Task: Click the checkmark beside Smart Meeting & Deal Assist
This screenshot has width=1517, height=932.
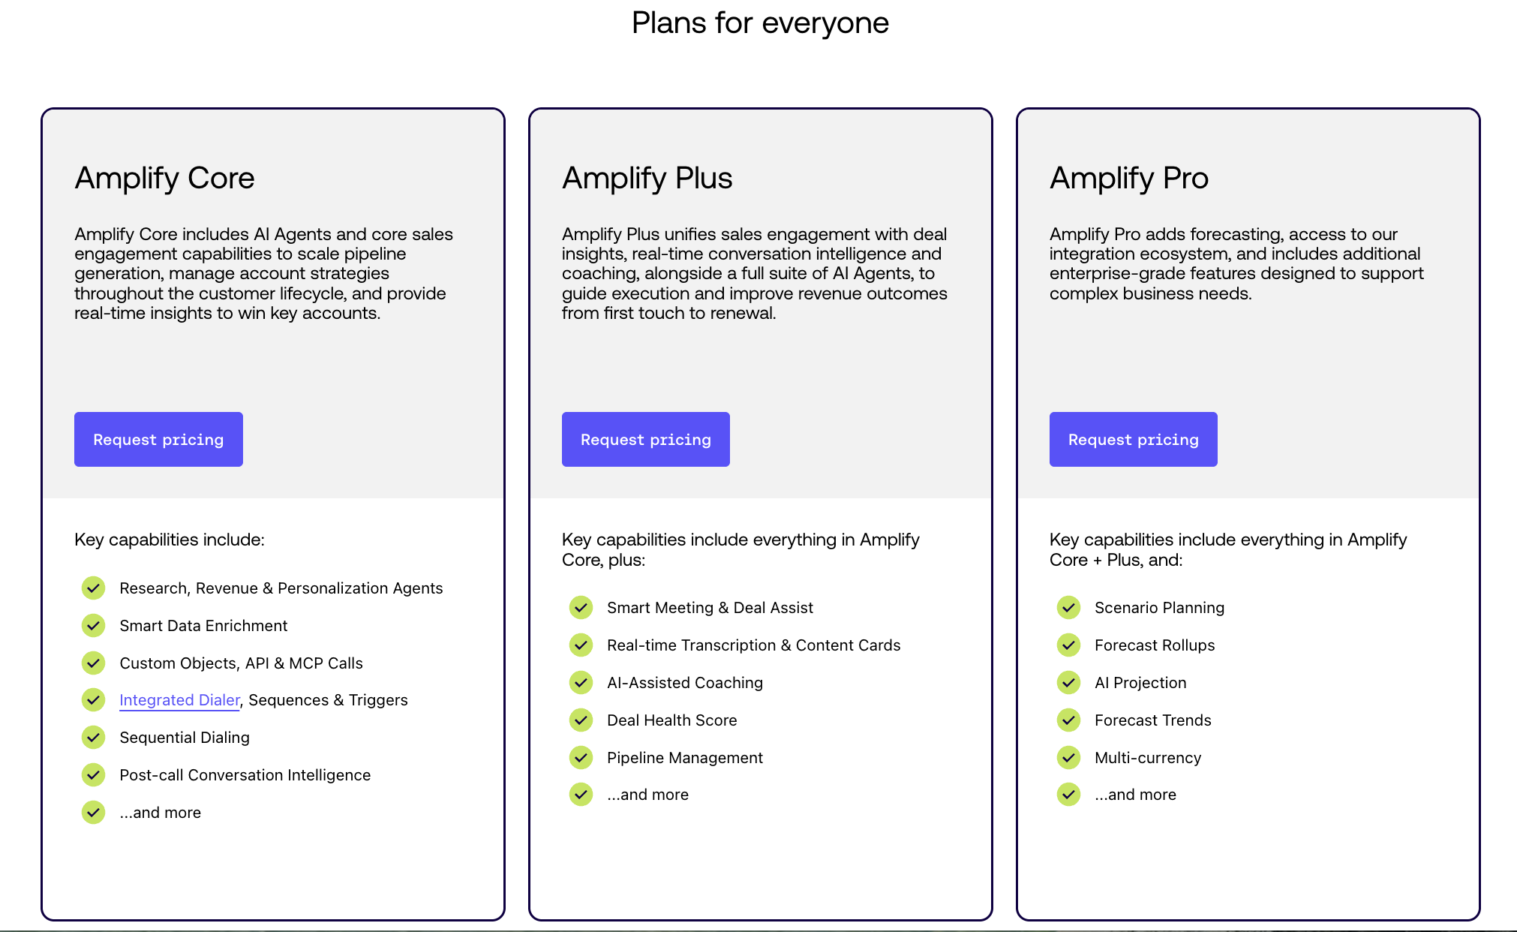Action: coord(581,607)
